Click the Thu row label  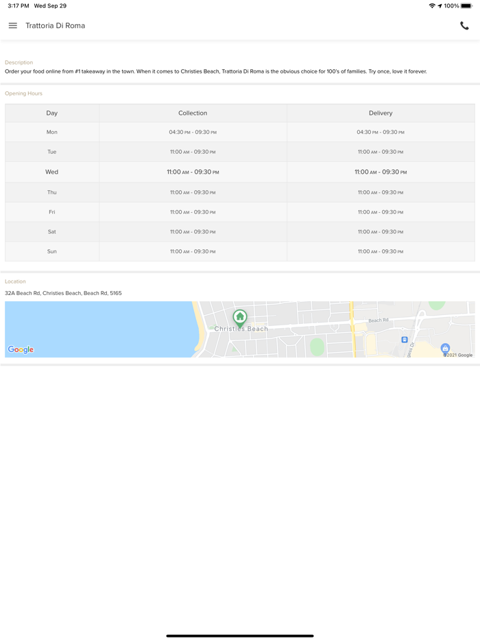point(52,192)
